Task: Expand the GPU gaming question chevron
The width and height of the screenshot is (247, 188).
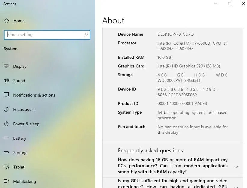Action: click(x=236, y=186)
